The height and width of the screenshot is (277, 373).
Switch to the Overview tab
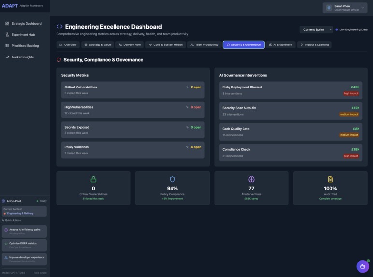point(68,45)
